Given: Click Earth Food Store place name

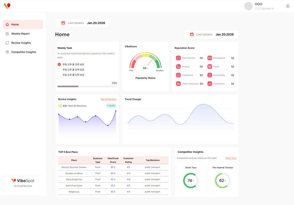Looking at the screenshot, I should 74,186.
